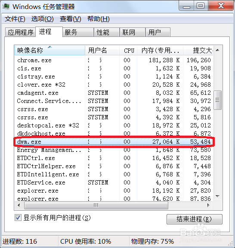Sort by CPU column header
235x248 pixels.
point(128,50)
